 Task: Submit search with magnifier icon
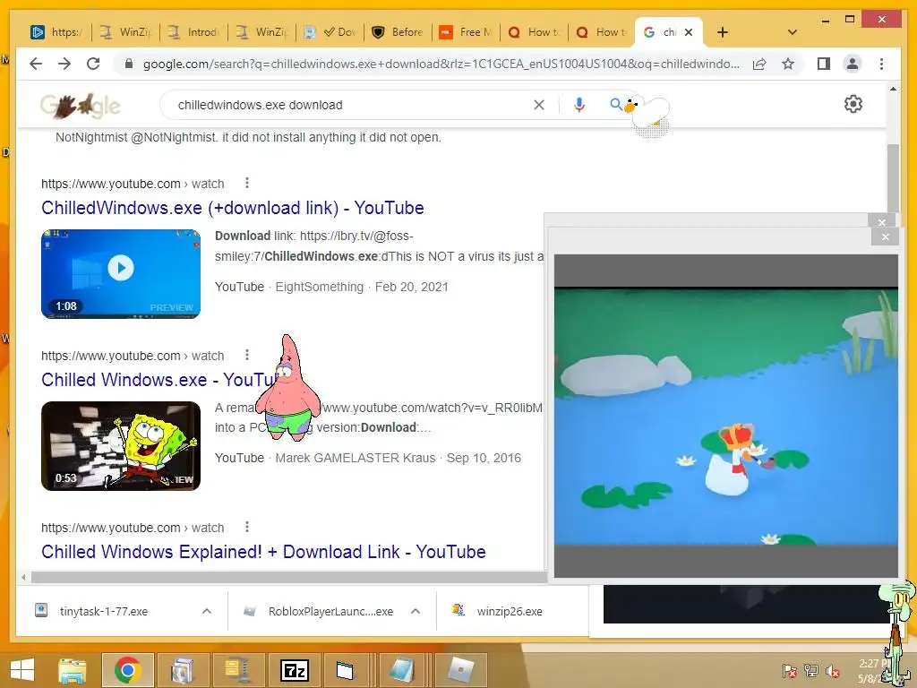(616, 105)
